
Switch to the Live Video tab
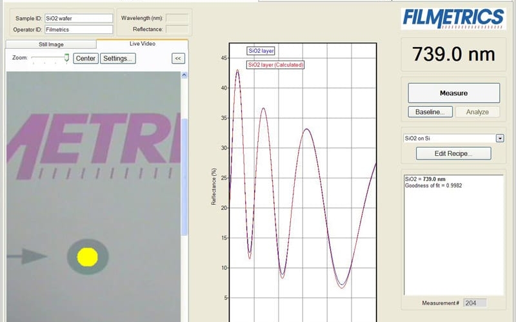pyautogui.click(x=142, y=44)
